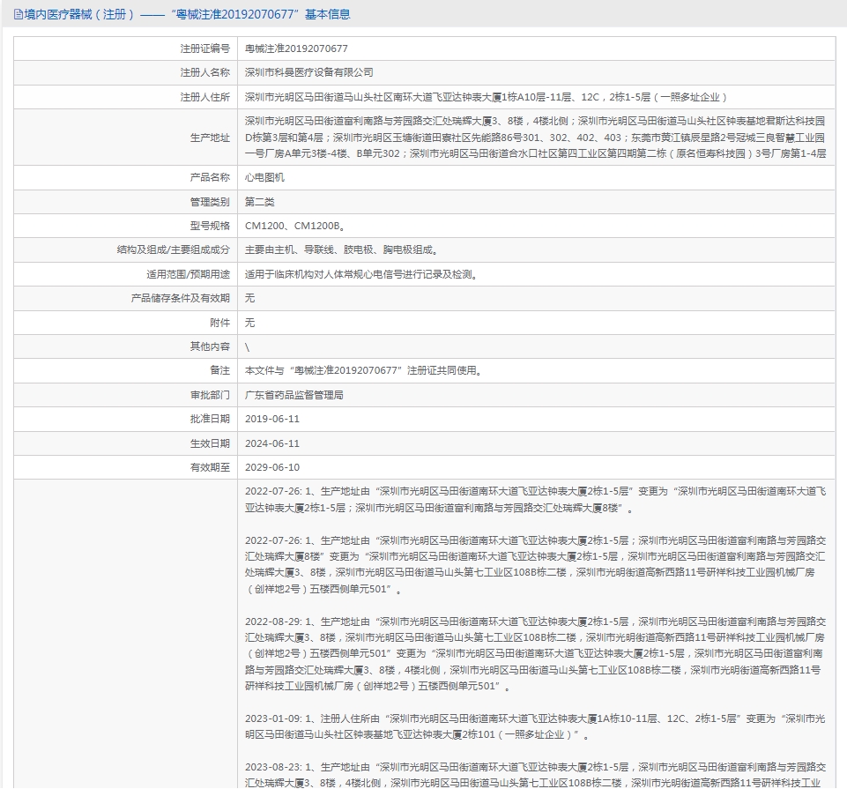Click the 适用范围/预期用途 label
Viewport: 847px width, 789px height.
[x=188, y=274]
